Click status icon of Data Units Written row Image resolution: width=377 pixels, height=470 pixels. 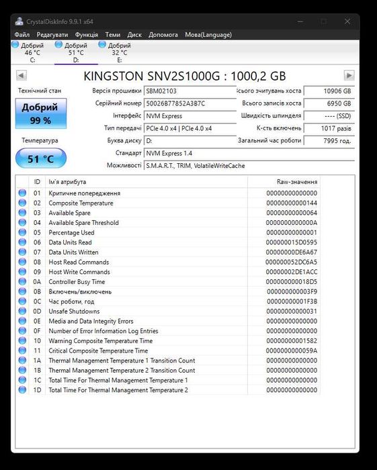pyautogui.click(x=22, y=252)
